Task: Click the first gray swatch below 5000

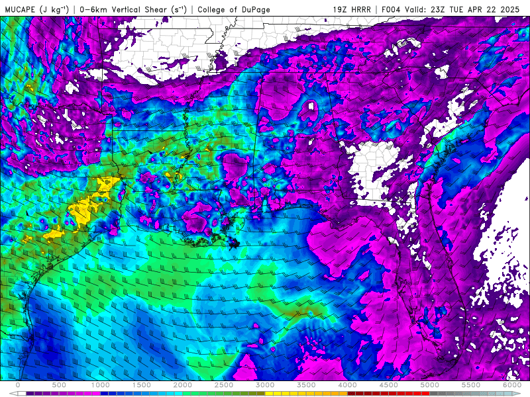Action: [x=434, y=393]
